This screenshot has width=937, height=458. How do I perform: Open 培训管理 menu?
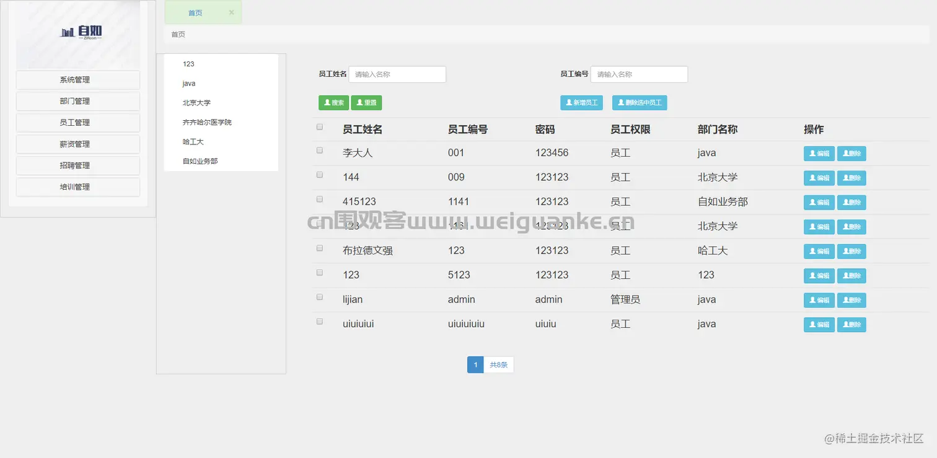tap(78, 187)
